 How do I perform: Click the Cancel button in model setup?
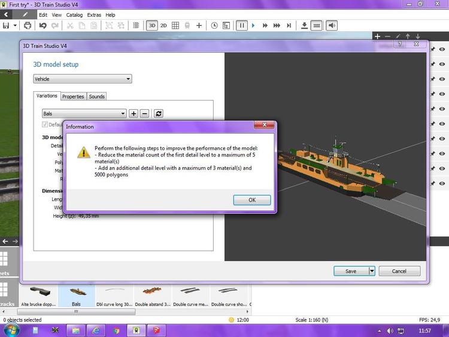click(399, 271)
